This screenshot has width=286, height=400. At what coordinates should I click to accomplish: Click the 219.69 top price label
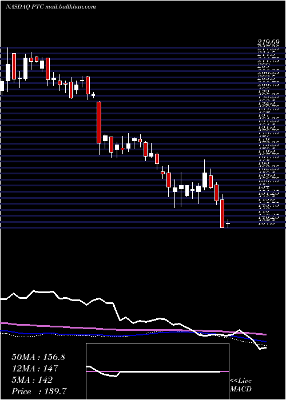click(268, 43)
